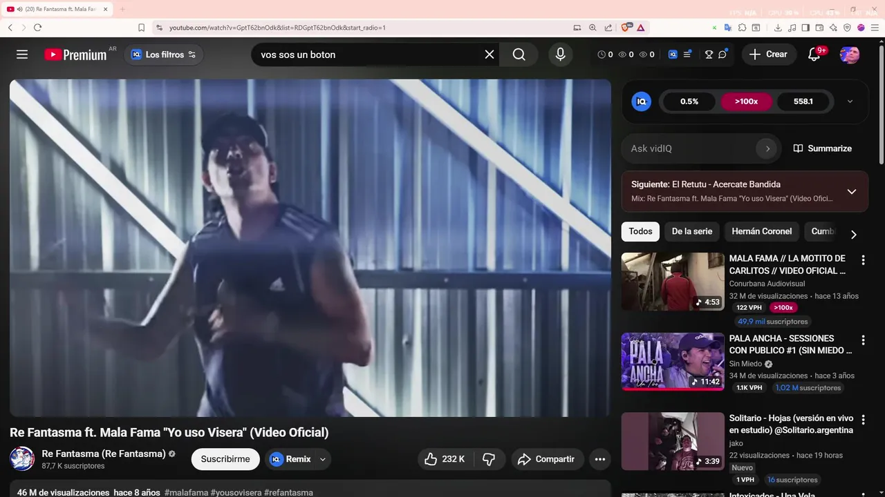This screenshot has height=497, width=885.
Task: Open the account avatar menu
Action: click(x=850, y=55)
